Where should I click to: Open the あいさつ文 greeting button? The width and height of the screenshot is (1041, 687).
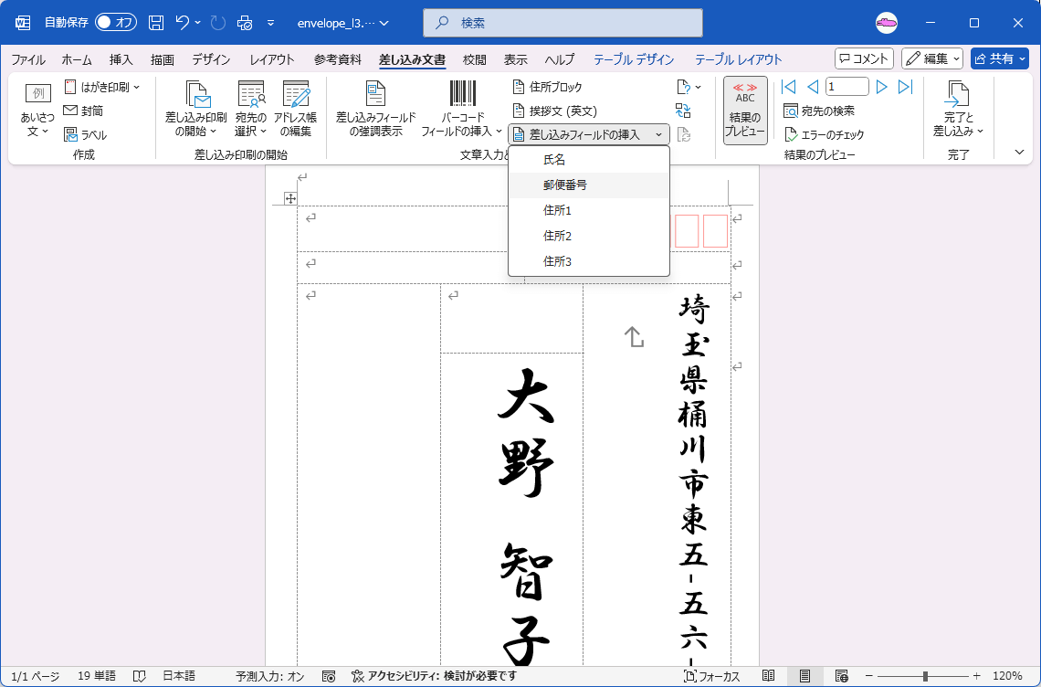point(37,111)
